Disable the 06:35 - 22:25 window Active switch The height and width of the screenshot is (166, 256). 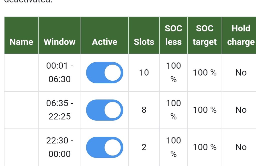[104, 110]
